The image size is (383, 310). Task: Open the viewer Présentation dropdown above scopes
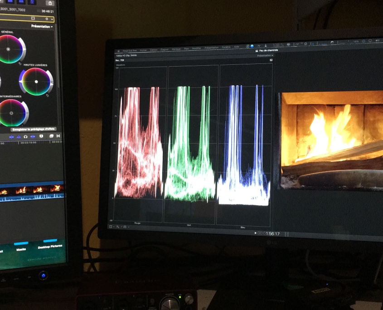point(265,55)
